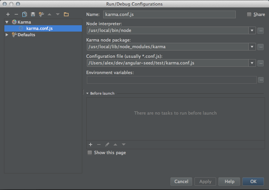This screenshot has width=269, height=190.
Task: Move before launch task up
Action: tap(115, 144)
